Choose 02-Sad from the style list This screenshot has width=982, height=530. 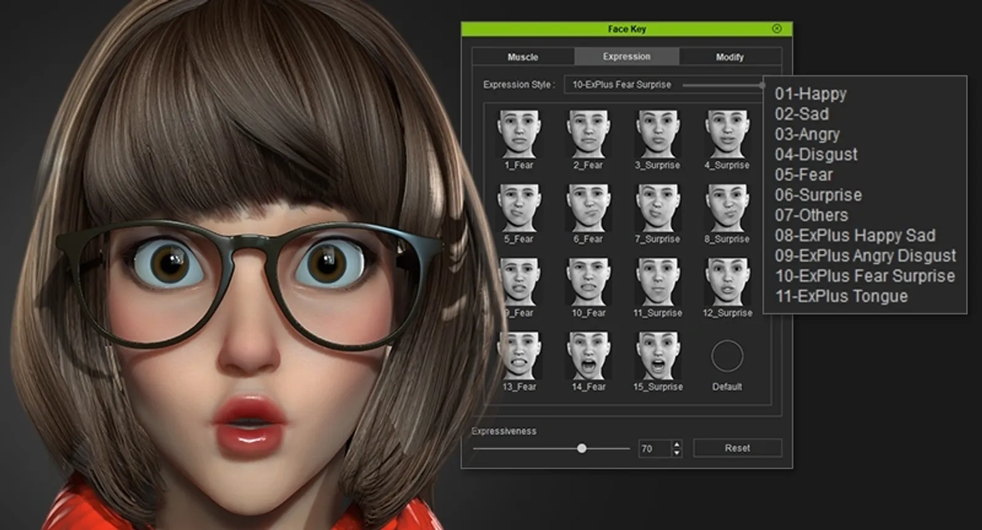[x=802, y=114]
